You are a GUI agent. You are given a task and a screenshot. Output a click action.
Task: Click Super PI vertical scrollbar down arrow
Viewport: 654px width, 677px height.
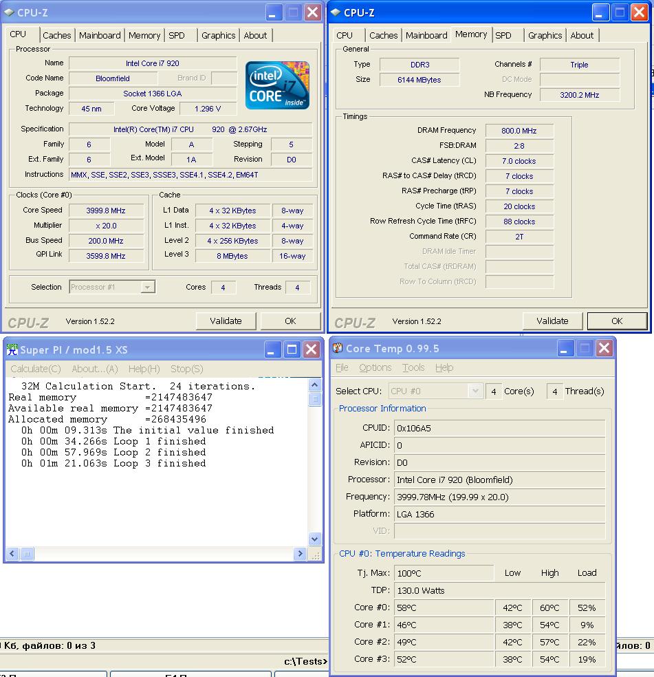315,539
